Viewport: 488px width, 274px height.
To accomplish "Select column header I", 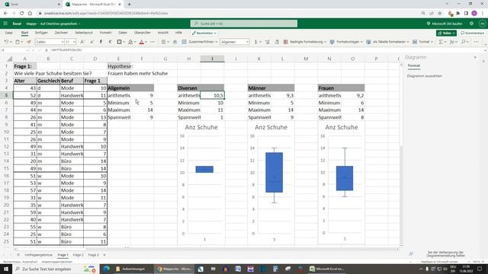I will [212, 59].
